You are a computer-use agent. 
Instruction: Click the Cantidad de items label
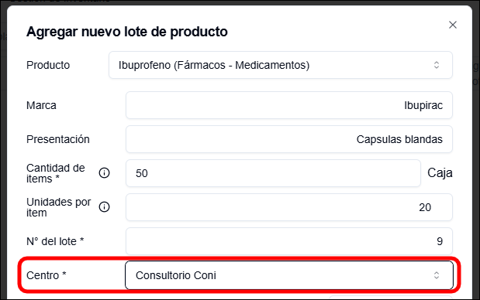click(x=55, y=173)
